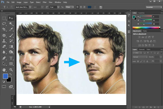Select the Lasso tool

4,23
